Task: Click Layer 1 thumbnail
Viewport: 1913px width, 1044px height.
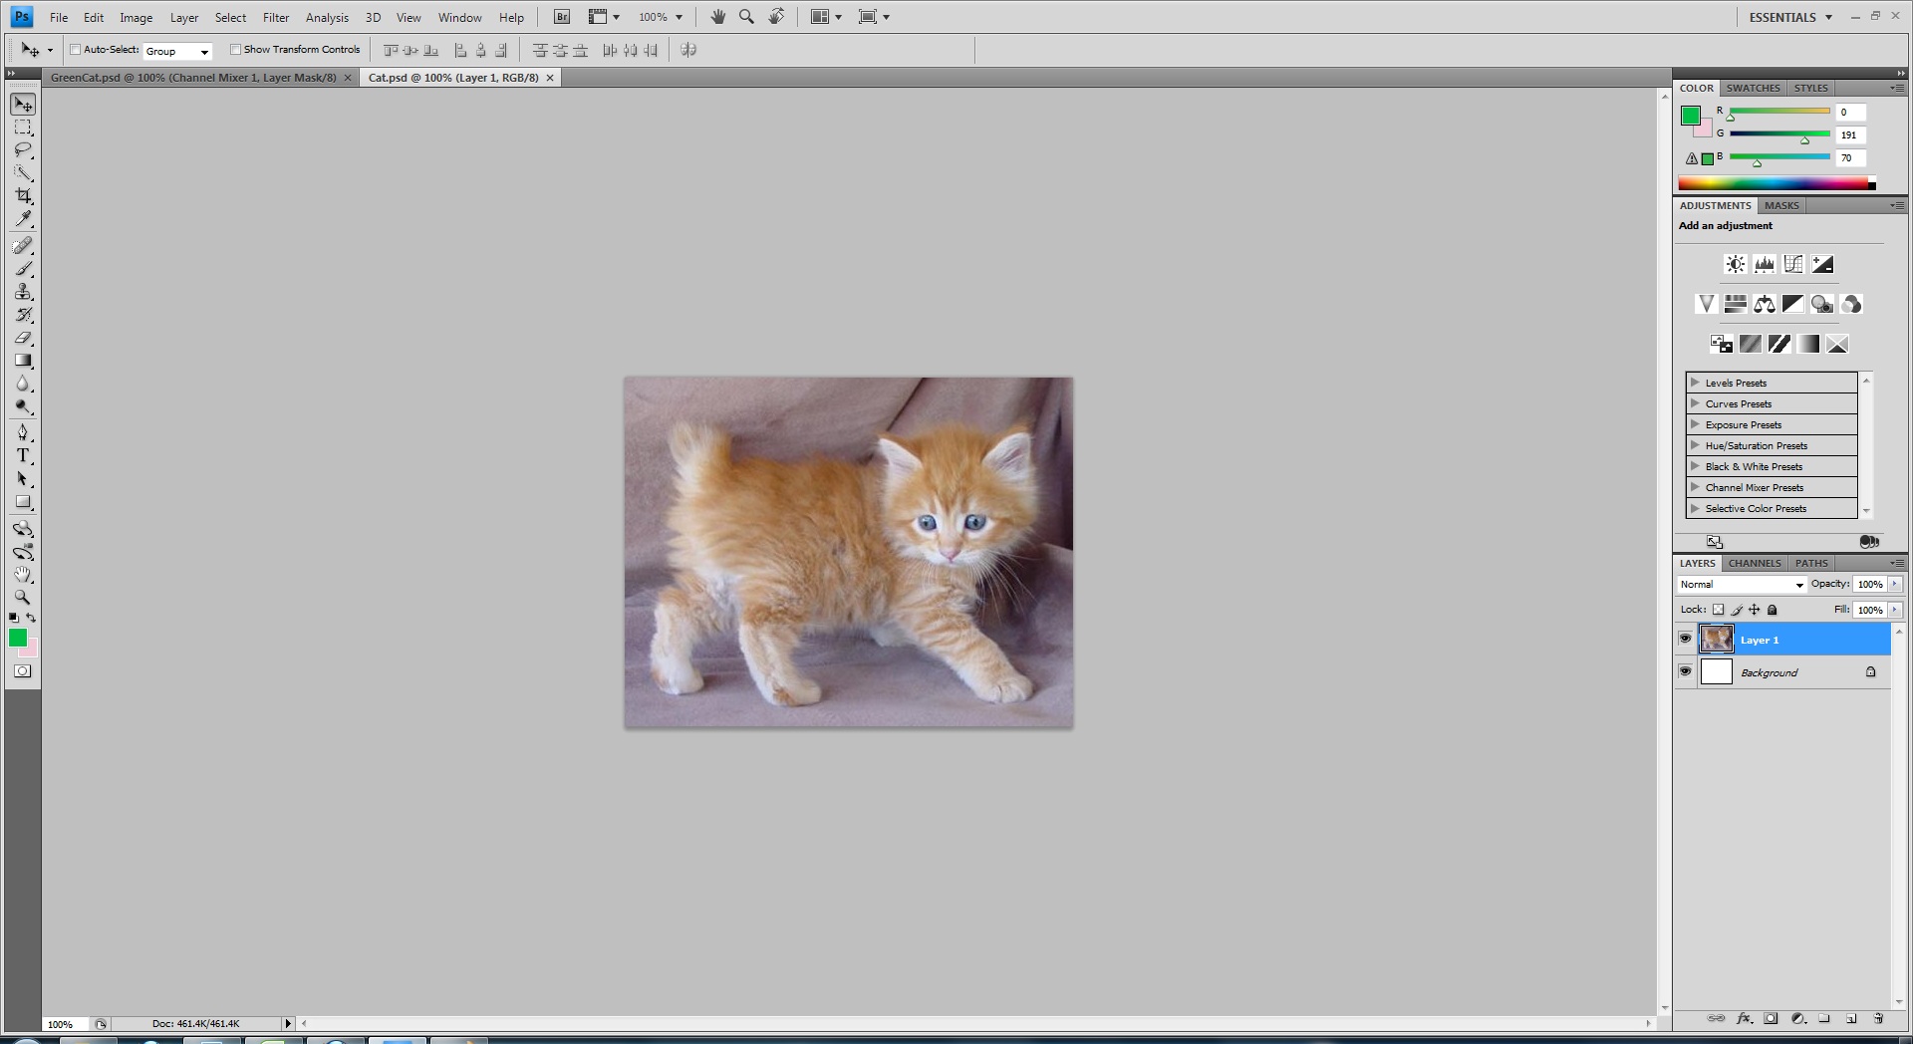Action: pyautogui.click(x=1716, y=639)
